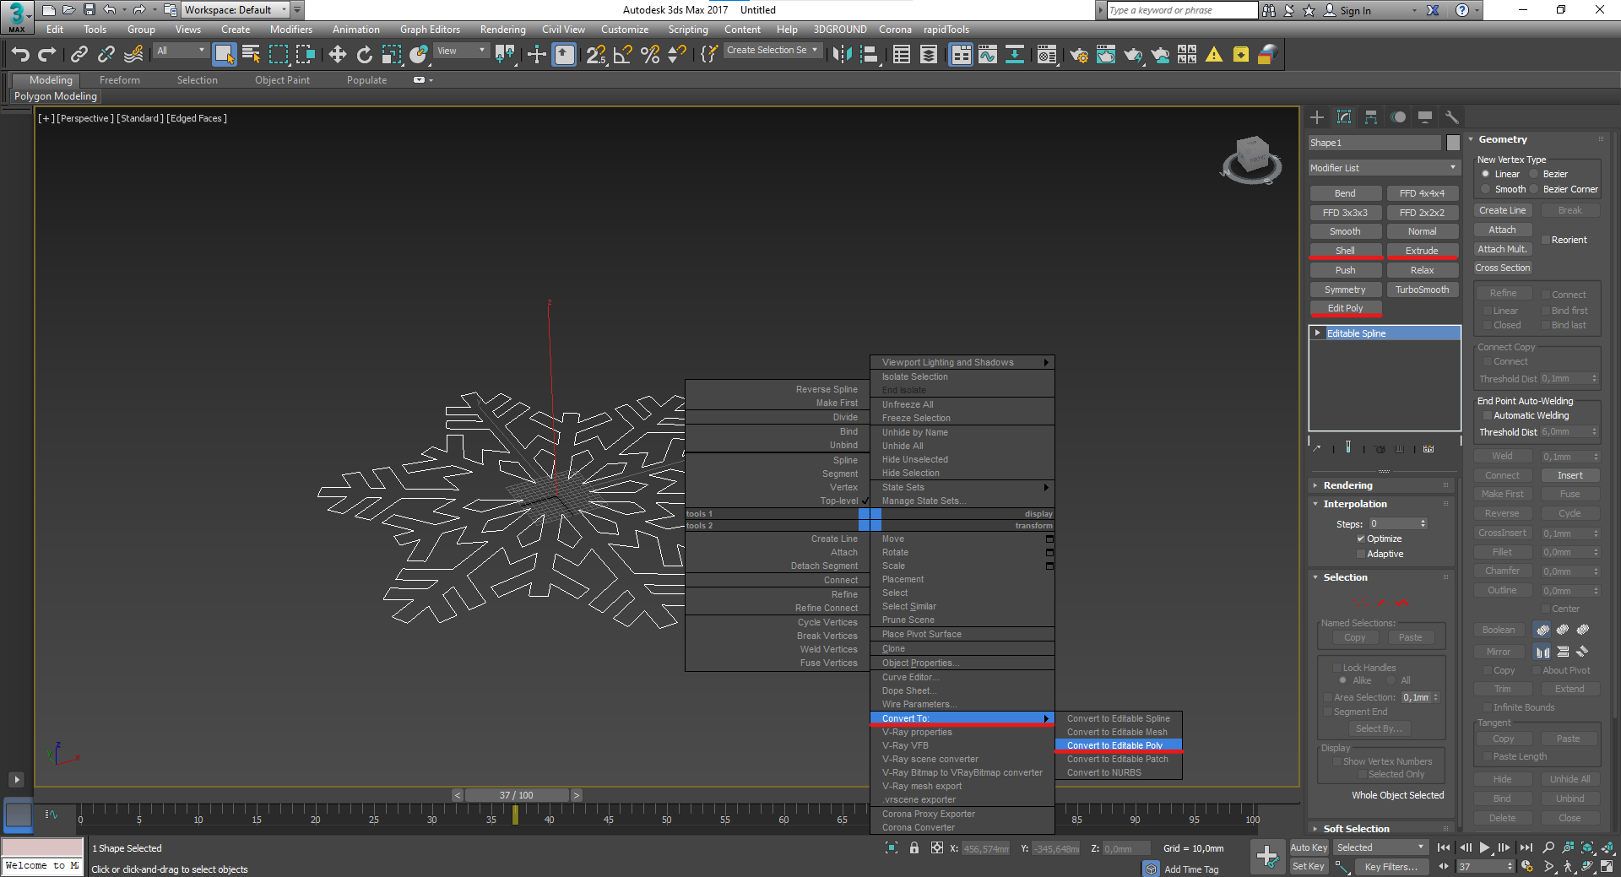Select the Move tool
Image resolution: width=1621 pixels, height=877 pixels.
(337, 55)
